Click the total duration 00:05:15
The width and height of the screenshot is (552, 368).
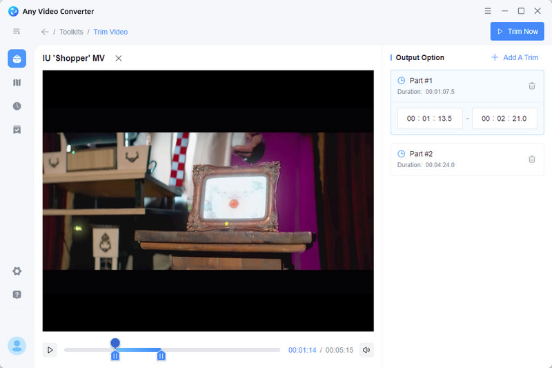[x=339, y=350]
